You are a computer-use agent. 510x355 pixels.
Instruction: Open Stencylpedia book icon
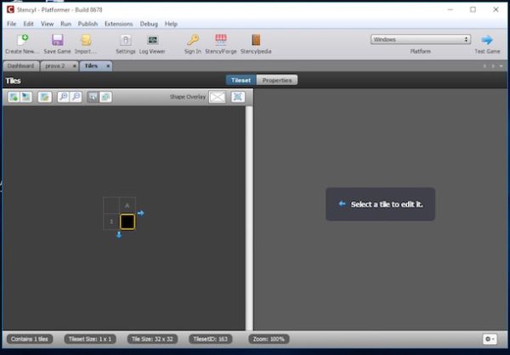[255, 40]
